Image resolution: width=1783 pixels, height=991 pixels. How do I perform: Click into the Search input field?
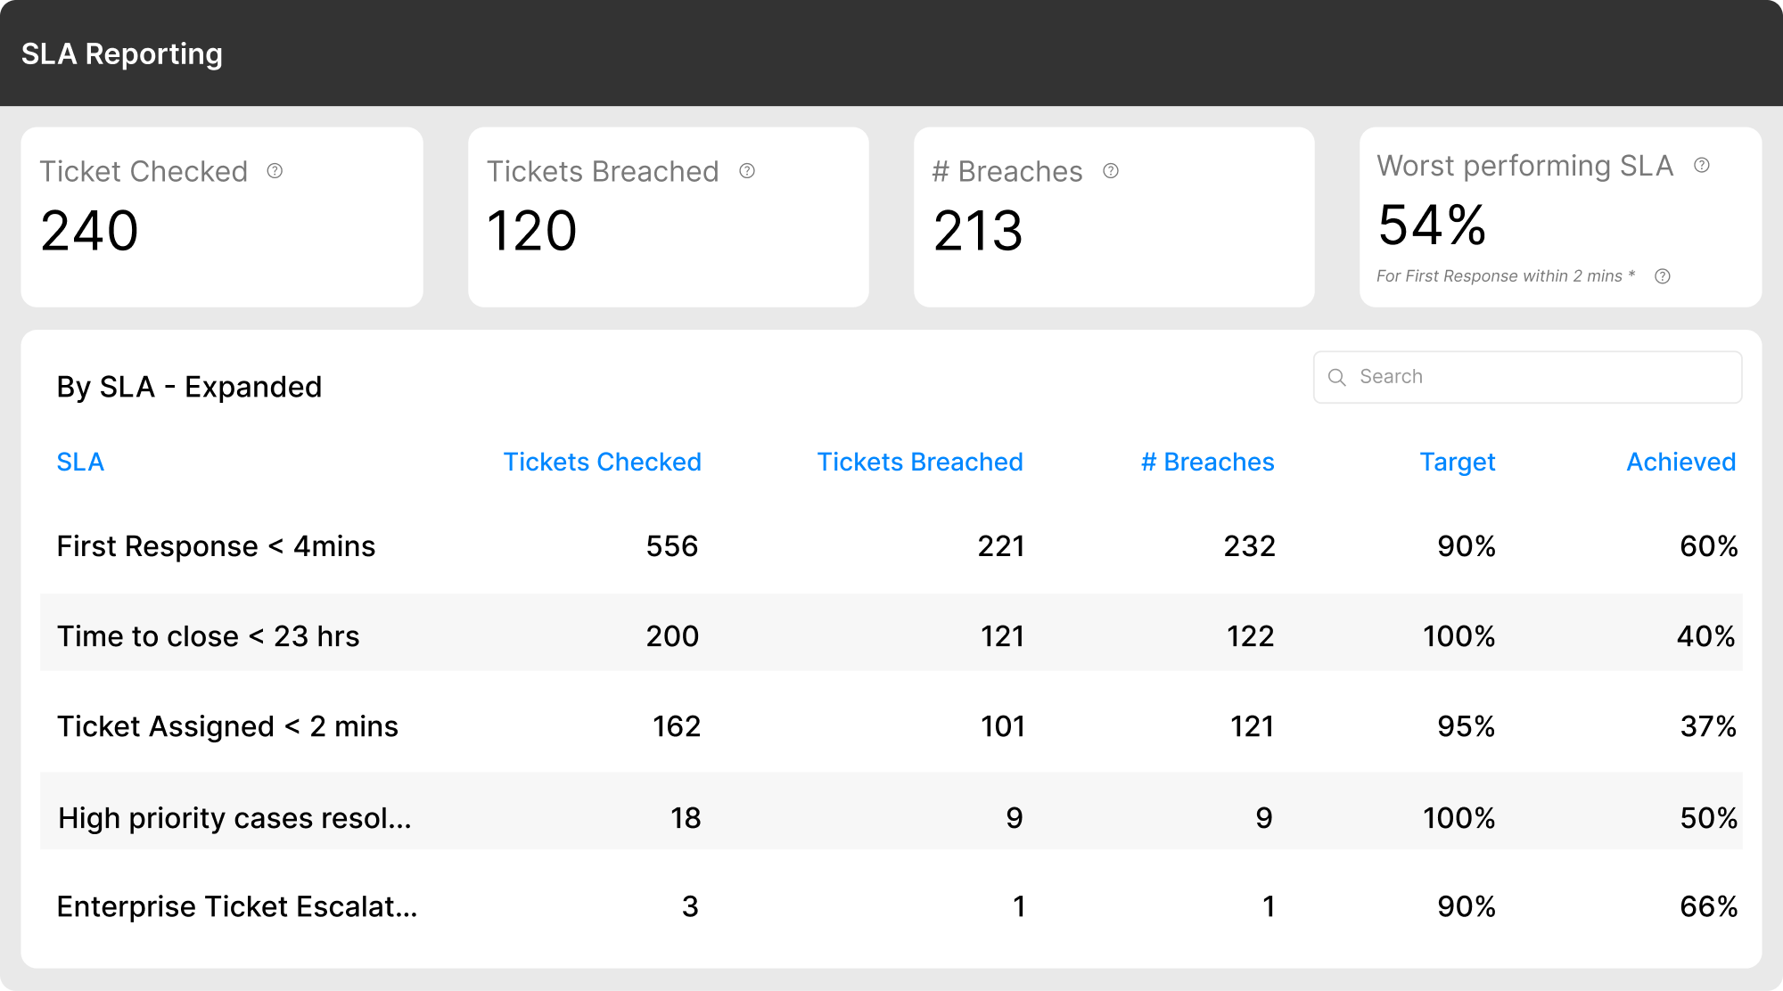[1526, 376]
